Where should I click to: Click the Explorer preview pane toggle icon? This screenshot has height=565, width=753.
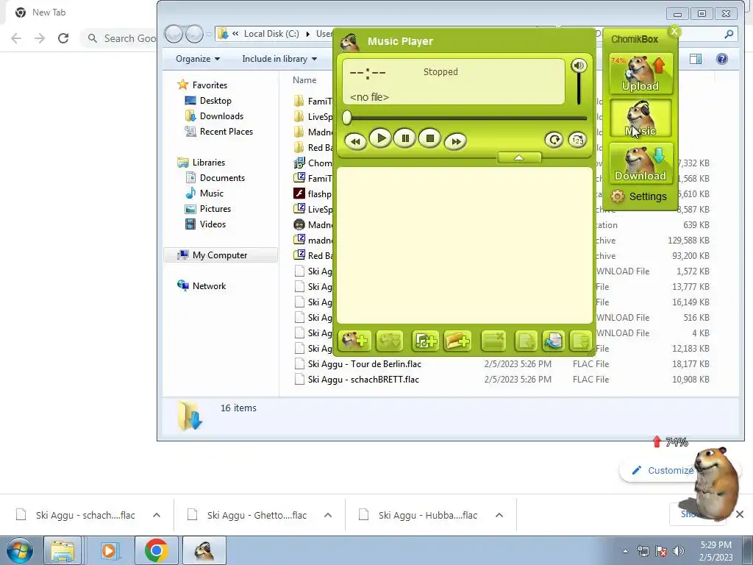[696, 59]
